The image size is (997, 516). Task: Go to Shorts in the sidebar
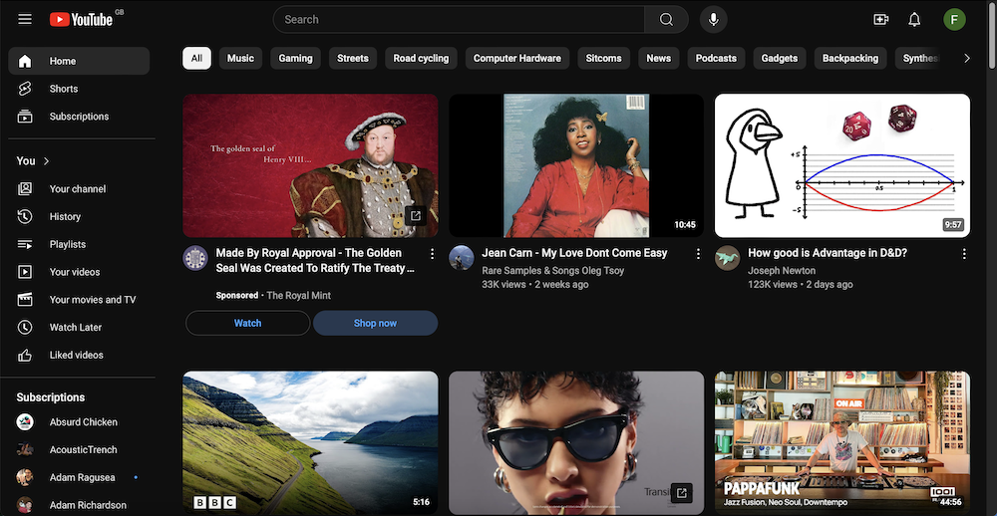[64, 89]
